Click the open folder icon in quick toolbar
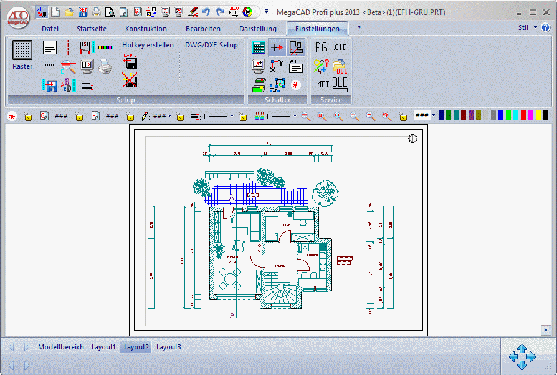The image size is (557, 375). coord(69,12)
